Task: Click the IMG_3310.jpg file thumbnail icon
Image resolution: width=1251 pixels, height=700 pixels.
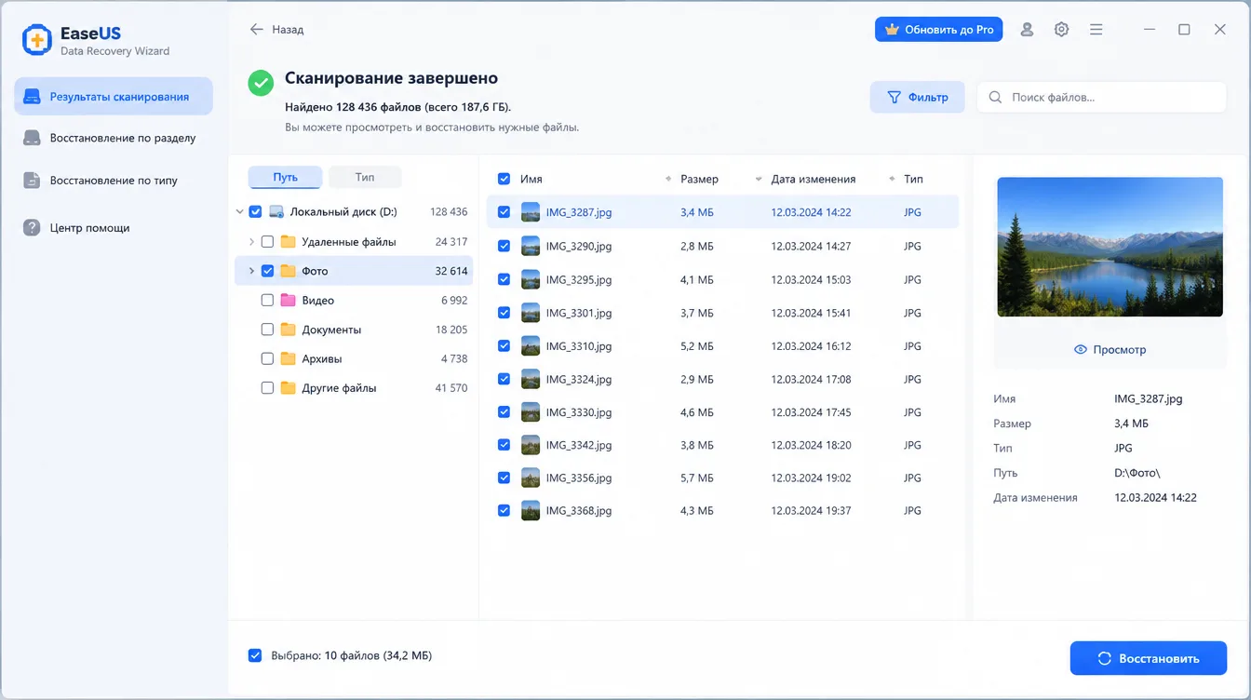Action: point(531,346)
